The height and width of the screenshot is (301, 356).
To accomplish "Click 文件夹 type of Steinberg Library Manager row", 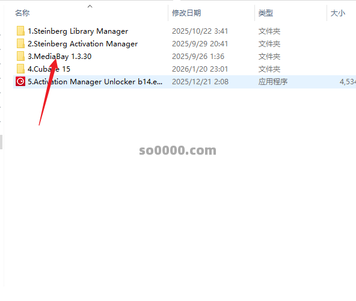I will (x=269, y=31).
